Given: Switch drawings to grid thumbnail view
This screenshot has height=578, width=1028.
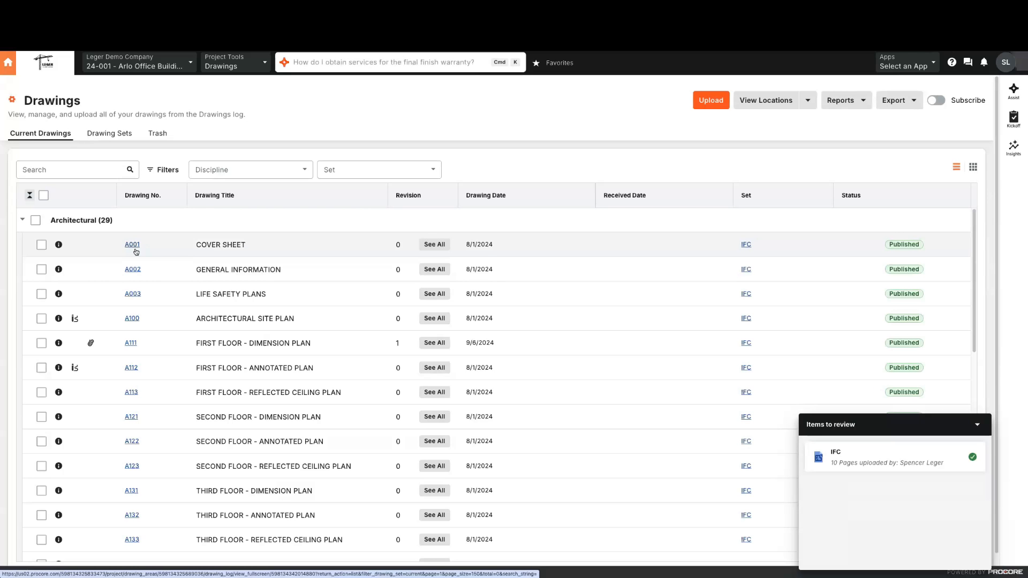Looking at the screenshot, I should tap(973, 167).
